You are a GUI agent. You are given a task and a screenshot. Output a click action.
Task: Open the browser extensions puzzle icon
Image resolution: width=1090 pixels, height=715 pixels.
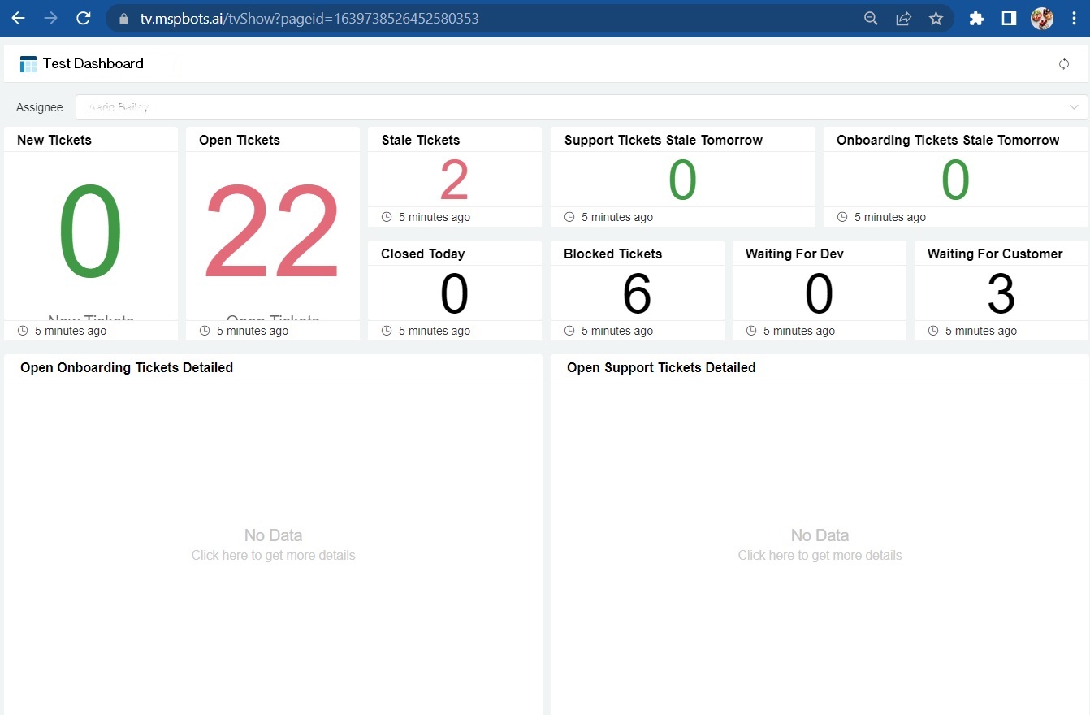click(x=976, y=18)
